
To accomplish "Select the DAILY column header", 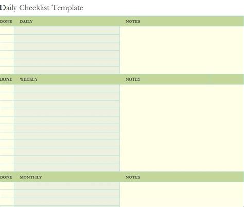I will 26,21.
